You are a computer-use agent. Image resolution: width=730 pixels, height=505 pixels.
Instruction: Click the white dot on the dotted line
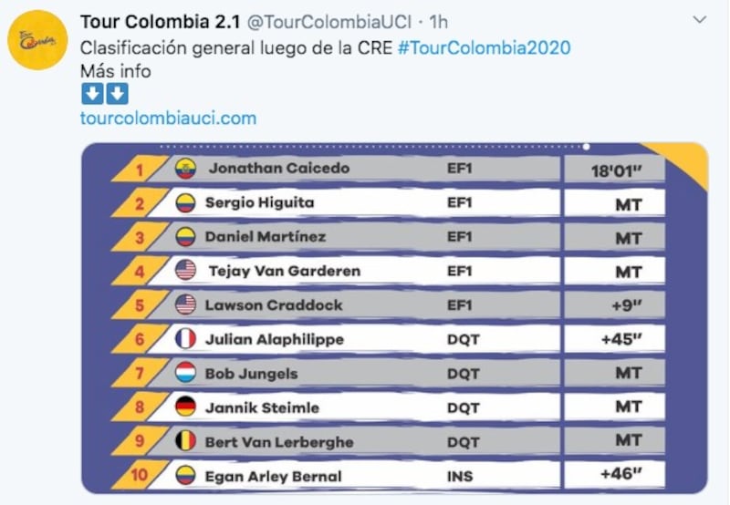[x=586, y=147]
